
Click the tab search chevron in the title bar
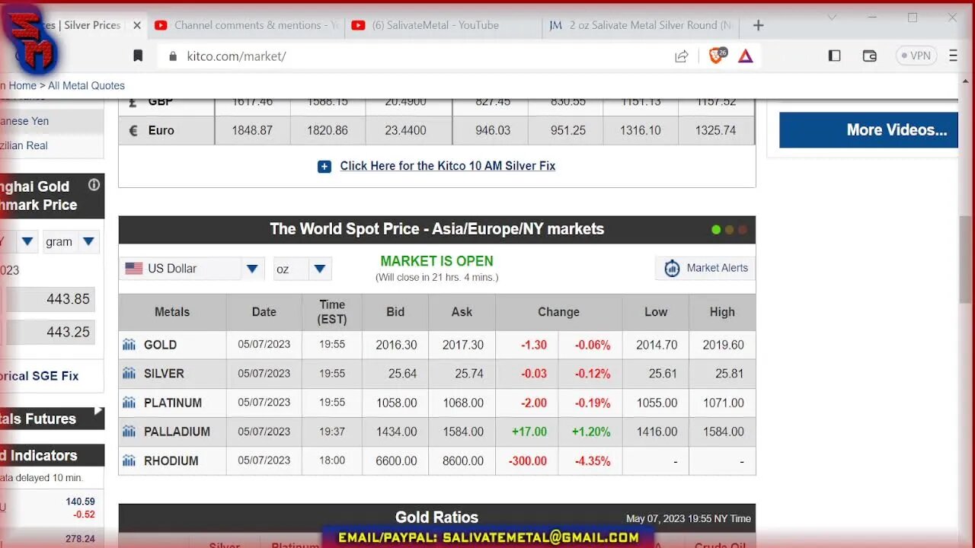tap(832, 18)
